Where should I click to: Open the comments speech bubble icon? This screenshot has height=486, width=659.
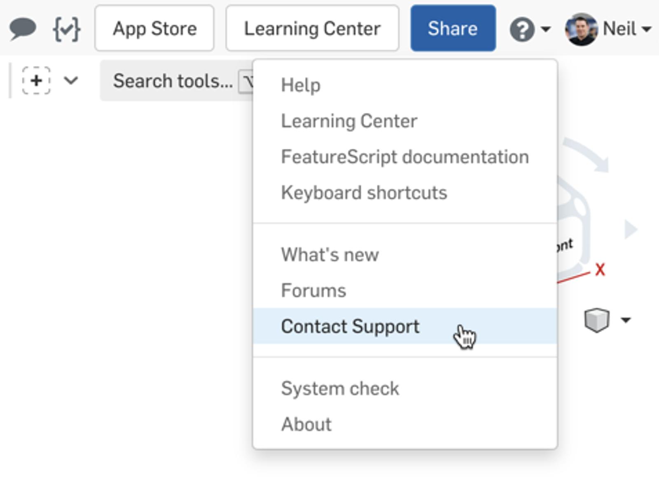[23, 29]
